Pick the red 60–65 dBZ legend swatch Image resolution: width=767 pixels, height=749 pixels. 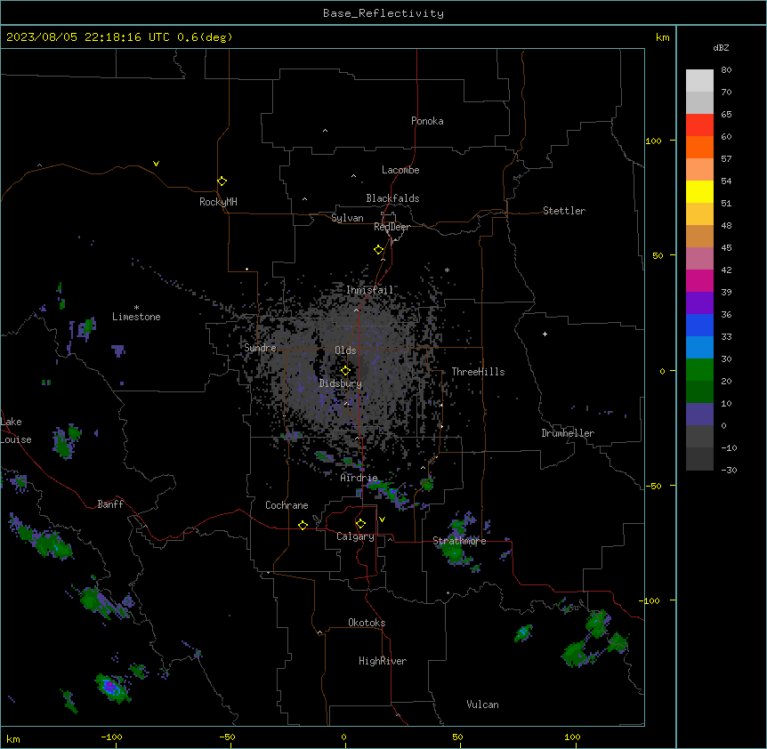coord(699,125)
